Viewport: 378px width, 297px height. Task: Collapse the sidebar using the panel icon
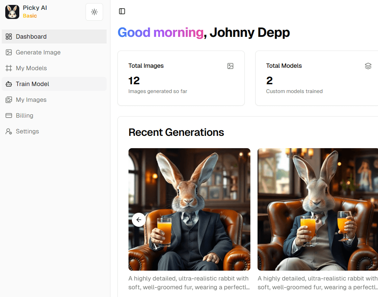click(122, 11)
